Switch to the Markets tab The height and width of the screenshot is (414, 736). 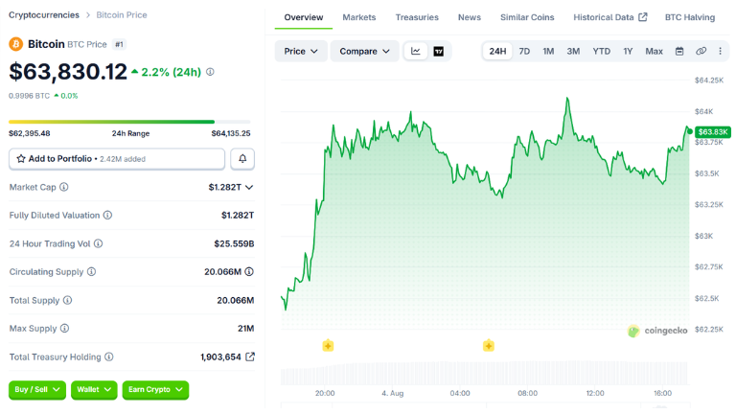point(359,17)
